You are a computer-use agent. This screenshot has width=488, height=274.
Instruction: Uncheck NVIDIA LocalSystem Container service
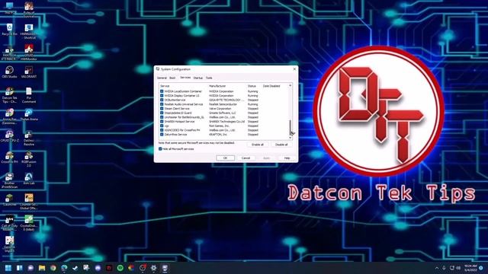162,91
